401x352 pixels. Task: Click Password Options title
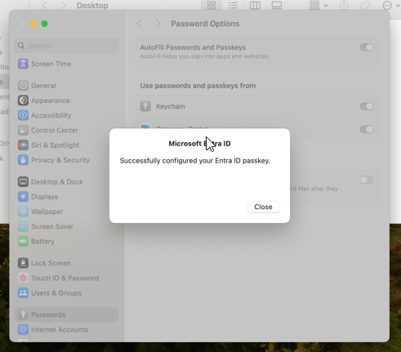tap(205, 24)
